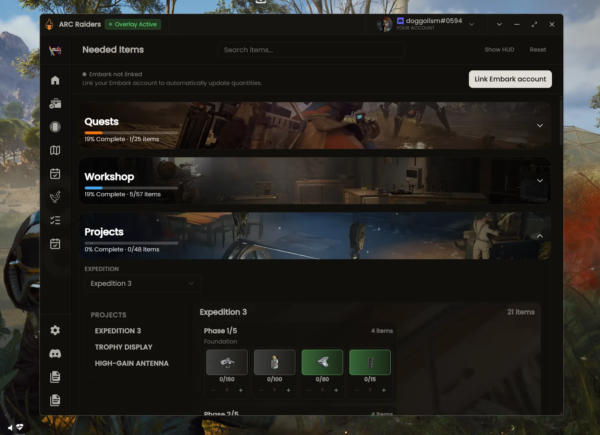This screenshot has height=435, width=600.
Task: Open Discord icon in sidebar
Action: (55, 354)
